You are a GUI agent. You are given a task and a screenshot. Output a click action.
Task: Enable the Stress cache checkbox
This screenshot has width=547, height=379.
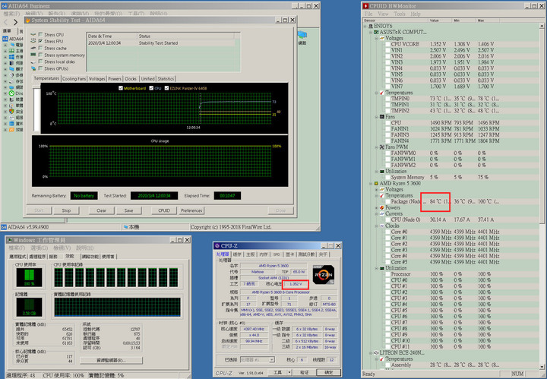(41, 48)
